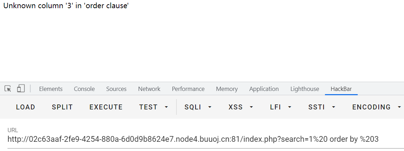
Task: Open the Performance tab
Action: pyautogui.click(x=188, y=89)
